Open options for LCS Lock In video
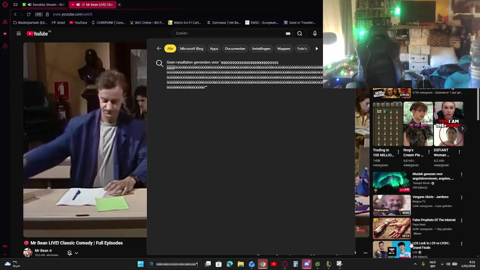The width and height of the screenshot is (480, 270). tap(462, 244)
